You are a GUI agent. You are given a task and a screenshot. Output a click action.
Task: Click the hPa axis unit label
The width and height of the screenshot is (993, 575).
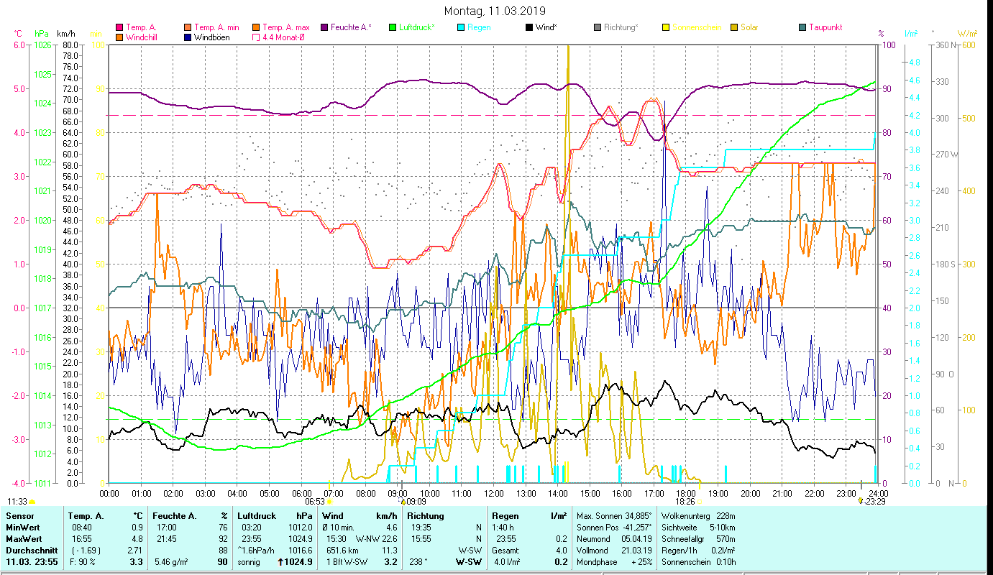[42, 34]
